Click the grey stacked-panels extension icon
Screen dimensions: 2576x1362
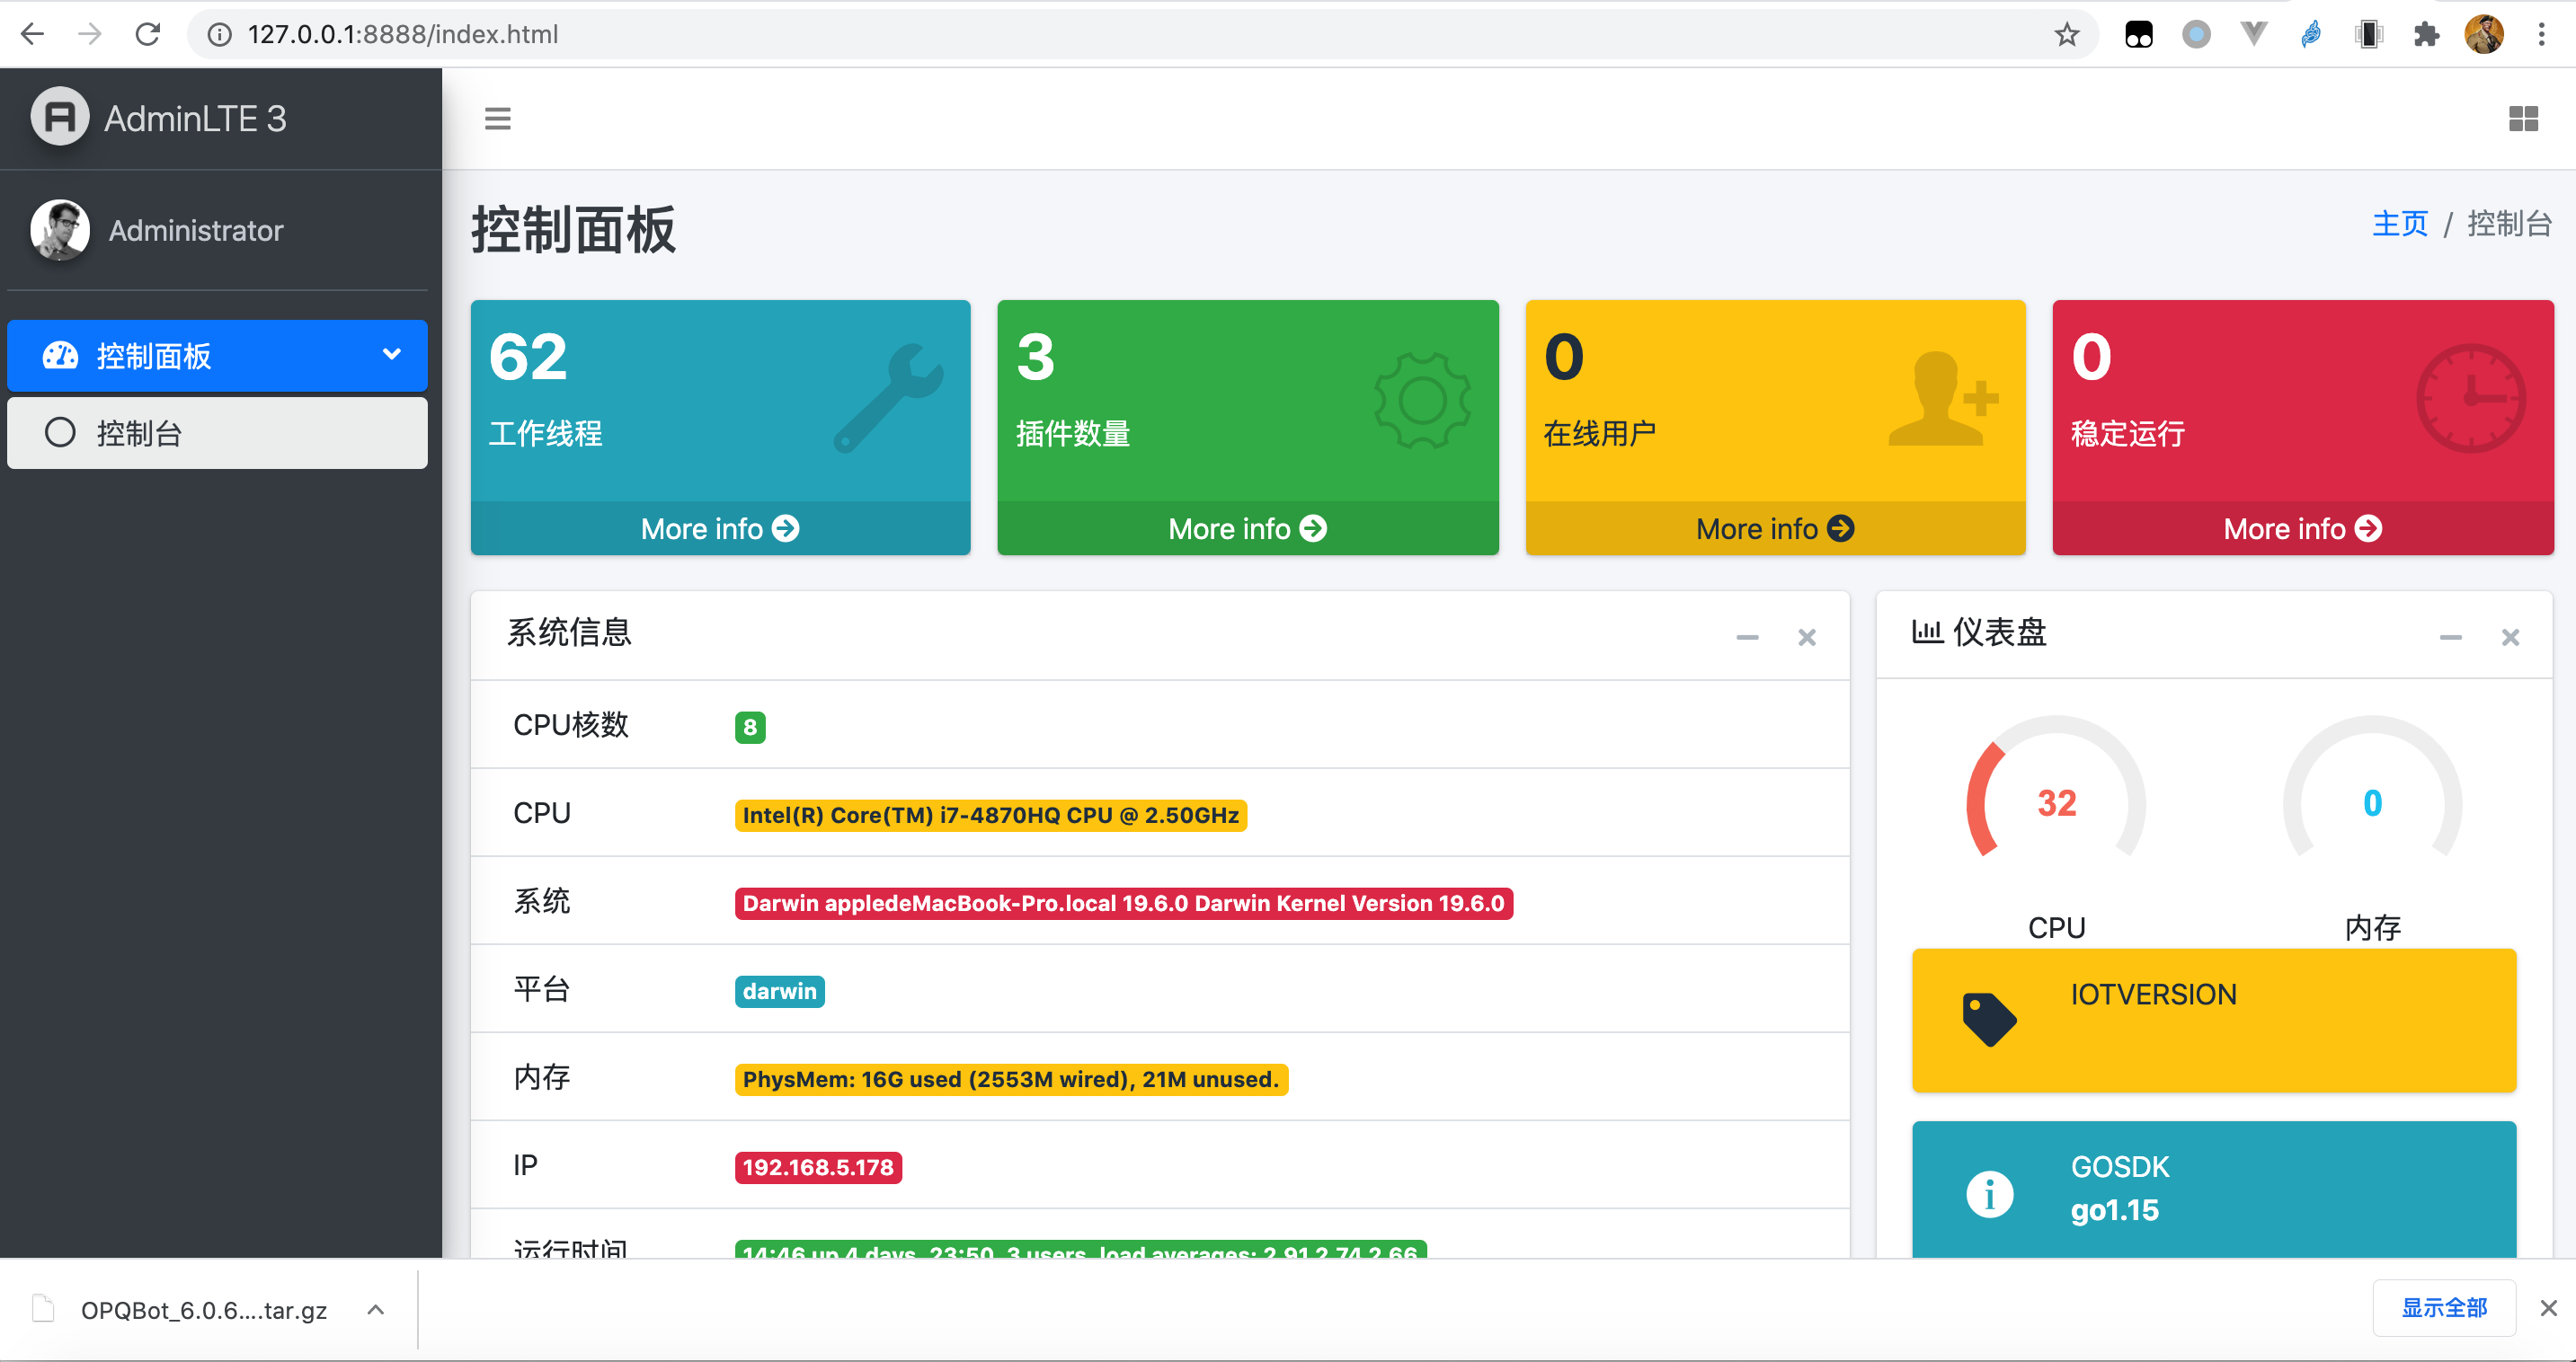tap(2369, 34)
